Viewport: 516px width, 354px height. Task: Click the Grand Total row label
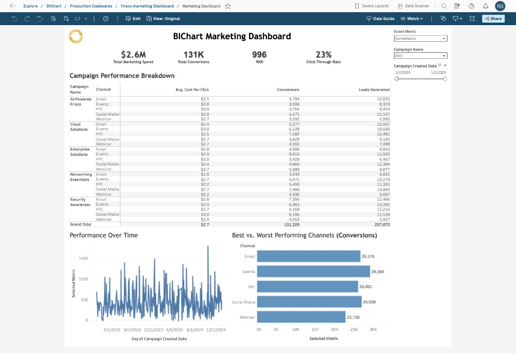point(81,224)
